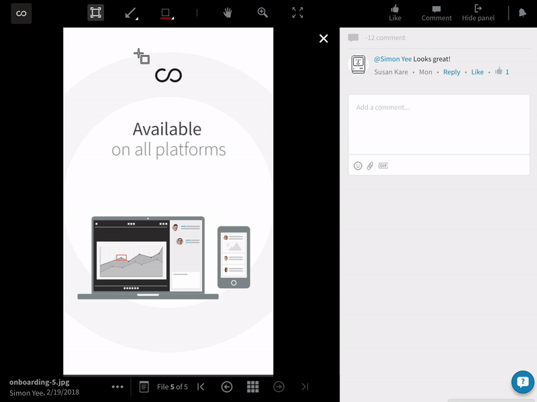Select the rectangle annotation tool
The image size is (537, 402).
[95, 13]
